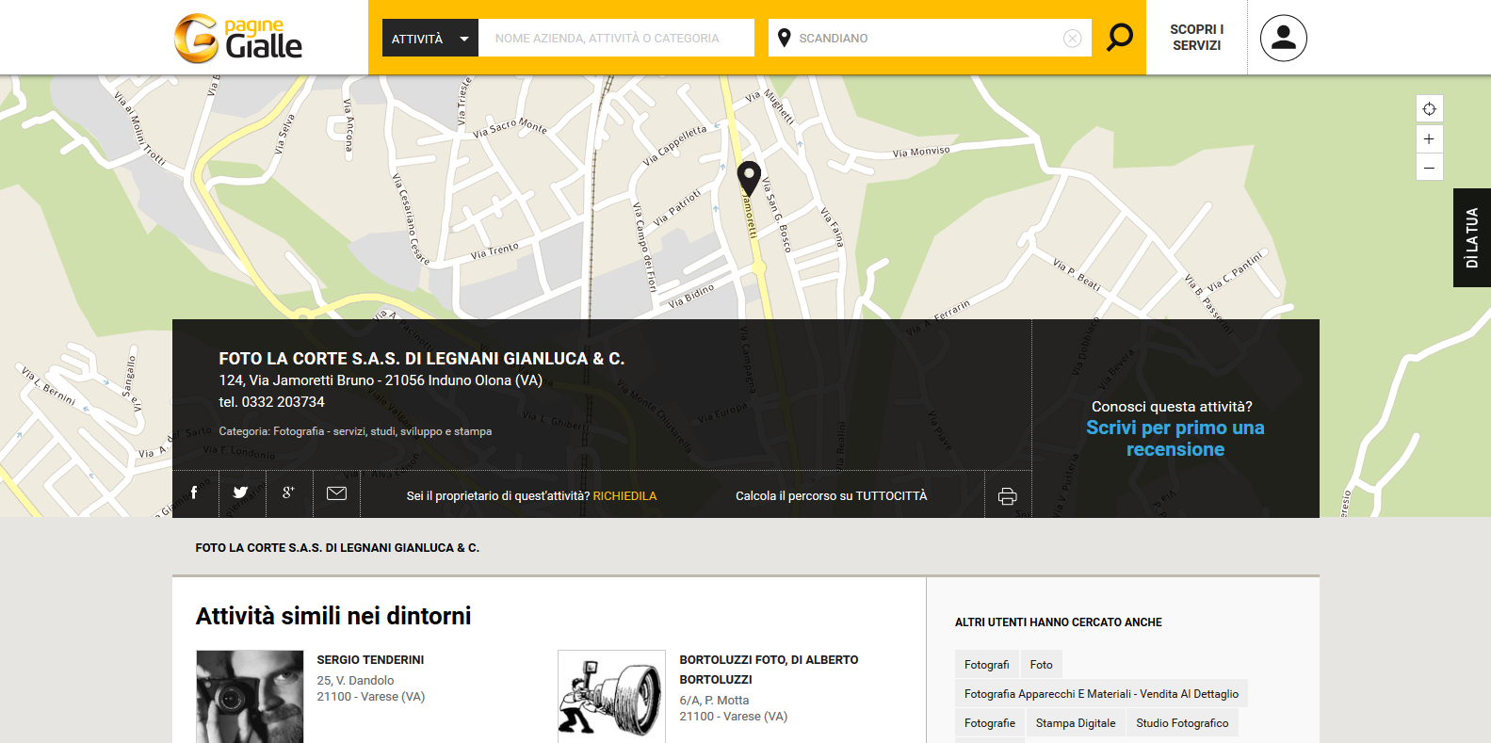This screenshot has width=1491, height=743.
Task: Open SCOPRI I SERVIZI menu
Action: (1196, 38)
